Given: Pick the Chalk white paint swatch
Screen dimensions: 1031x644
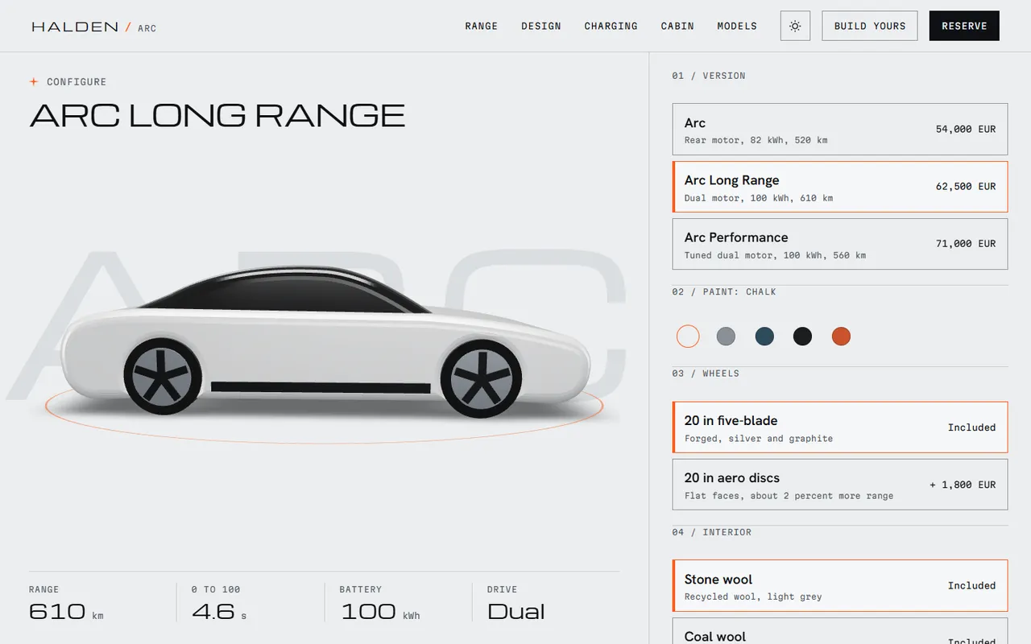Looking at the screenshot, I should point(688,336).
